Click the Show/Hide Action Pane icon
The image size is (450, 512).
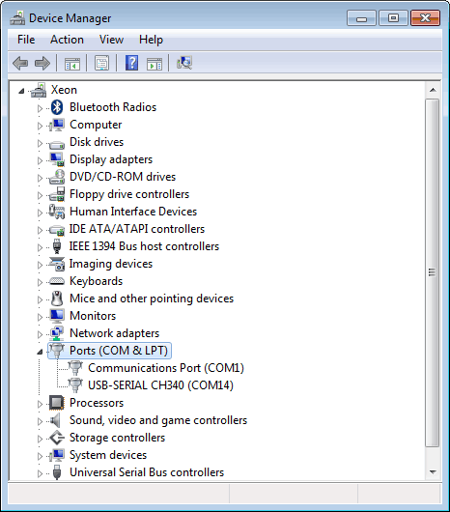point(155,64)
